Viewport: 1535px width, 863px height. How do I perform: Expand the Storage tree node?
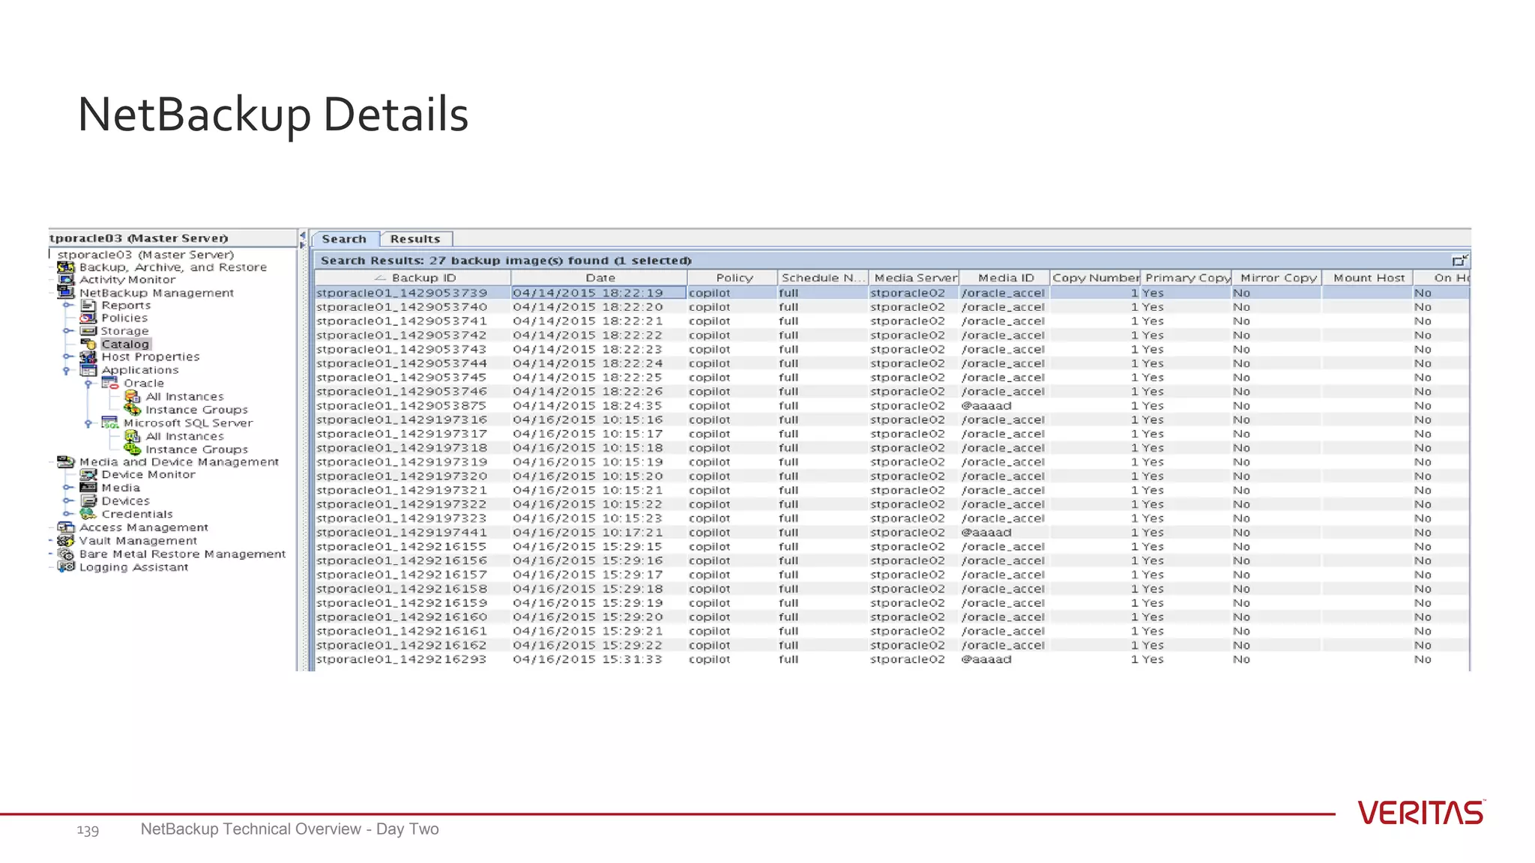tap(67, 331)
